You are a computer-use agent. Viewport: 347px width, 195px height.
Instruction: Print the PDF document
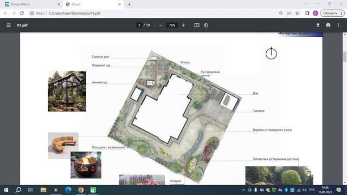[328, 25]
